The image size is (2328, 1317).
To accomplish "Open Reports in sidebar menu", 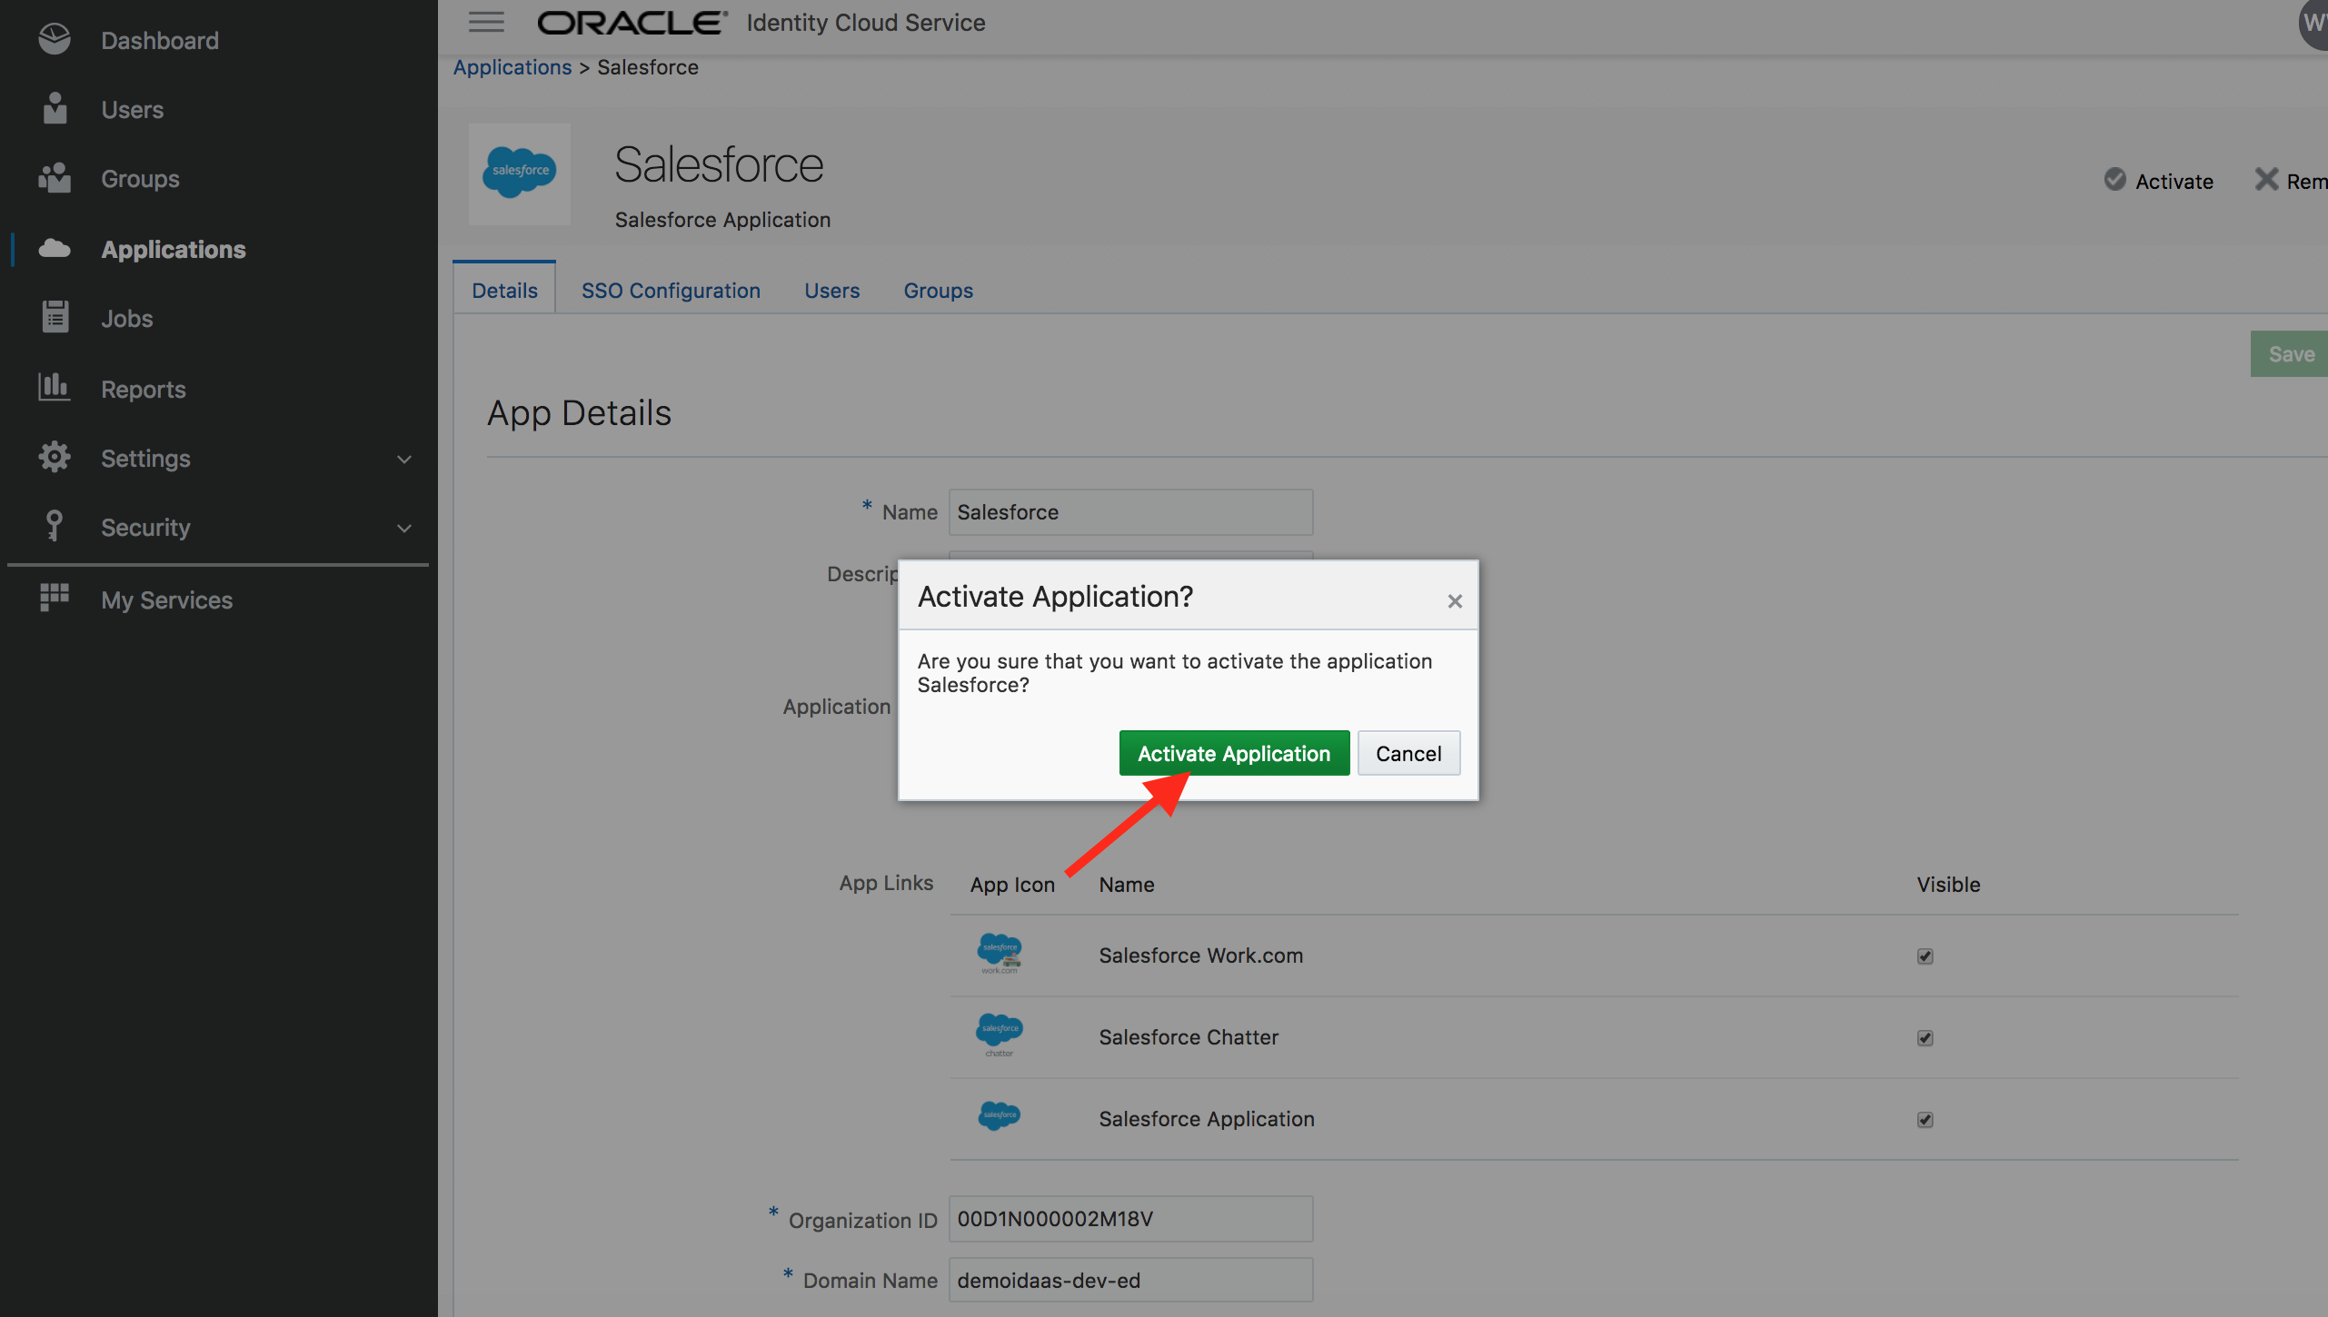I will click(x=144, y=389).
